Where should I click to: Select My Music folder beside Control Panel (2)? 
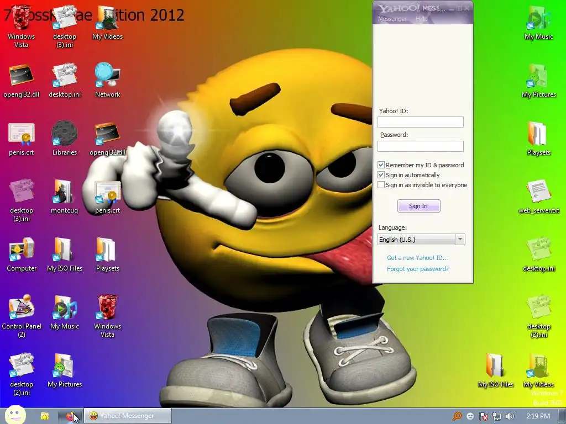click(x=65, y=312)
